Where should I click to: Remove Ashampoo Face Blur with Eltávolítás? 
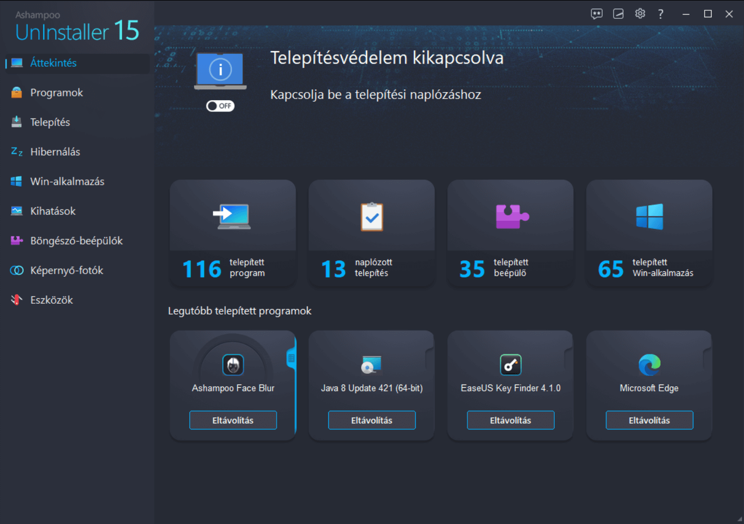233,420
